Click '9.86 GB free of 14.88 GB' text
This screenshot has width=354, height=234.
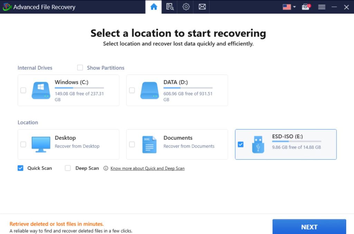(x=296, y=147)
